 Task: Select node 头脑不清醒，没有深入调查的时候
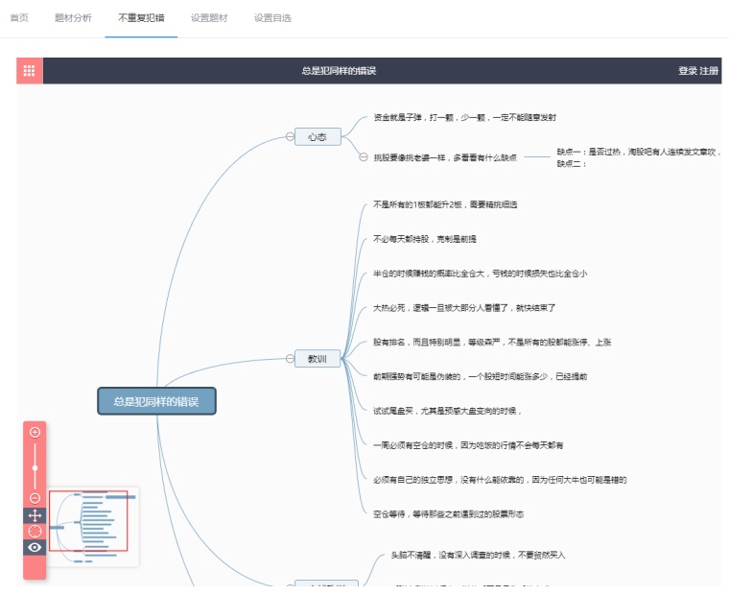tap(479, 556)
